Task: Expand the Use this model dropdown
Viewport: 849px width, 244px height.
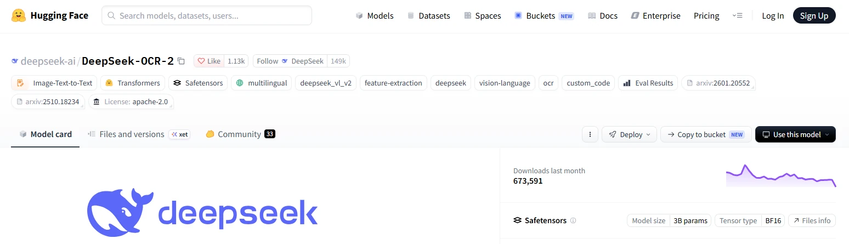Action: (x=795, y=134)
